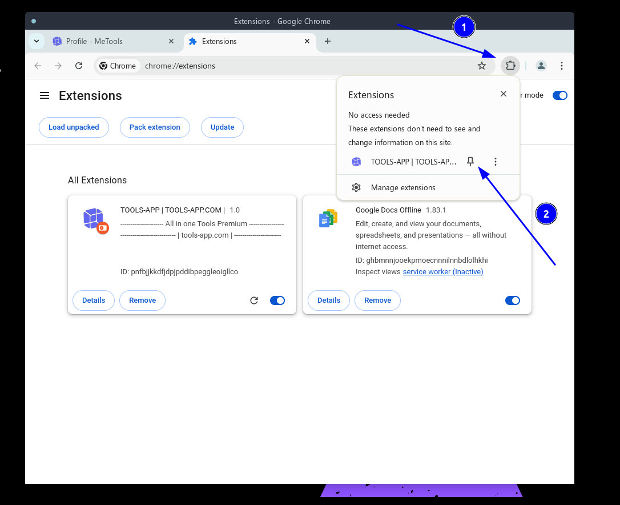Turn off Google Docs Offline toggle
Viewport: 620px width, 505px height.
(x=513, y=300)
